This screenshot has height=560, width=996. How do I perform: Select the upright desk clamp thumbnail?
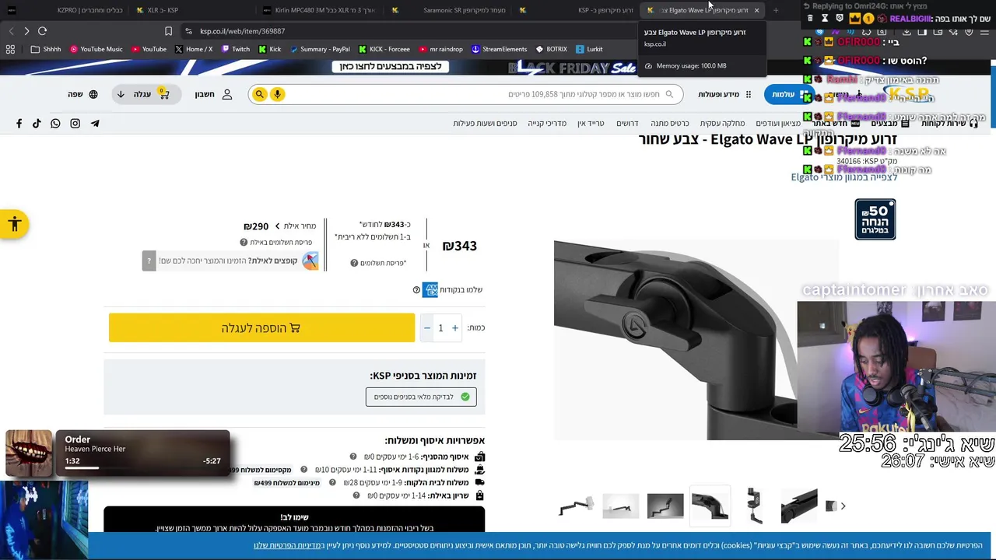click(754, 506)
